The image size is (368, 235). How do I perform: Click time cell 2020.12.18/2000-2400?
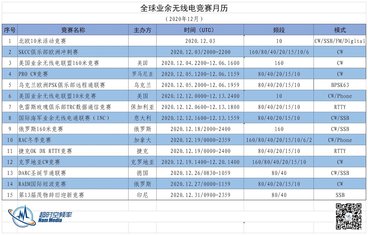point(200,129)
